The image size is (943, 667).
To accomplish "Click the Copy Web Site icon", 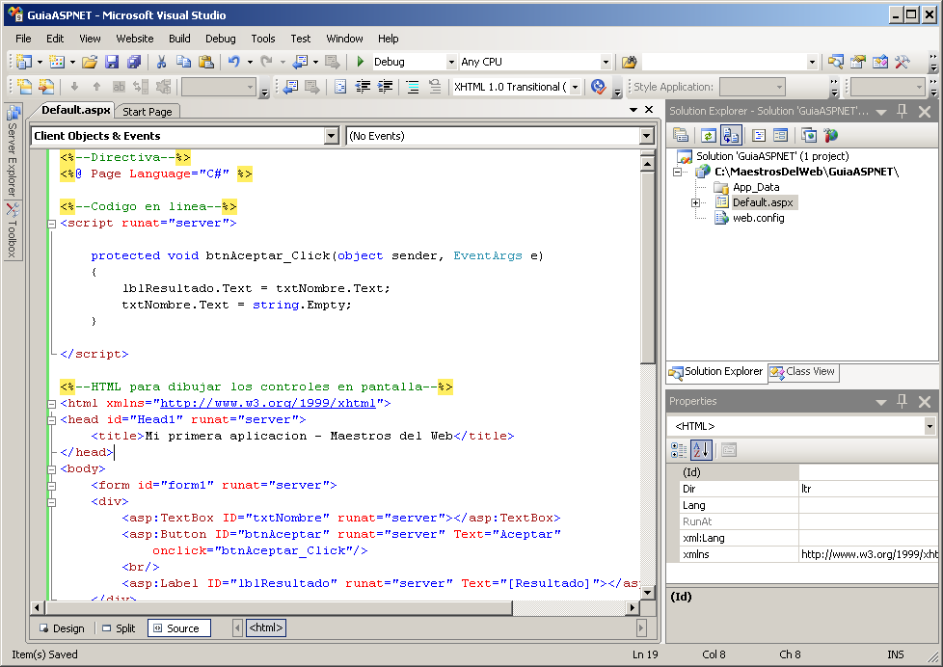I will click(x=809, y=135).
